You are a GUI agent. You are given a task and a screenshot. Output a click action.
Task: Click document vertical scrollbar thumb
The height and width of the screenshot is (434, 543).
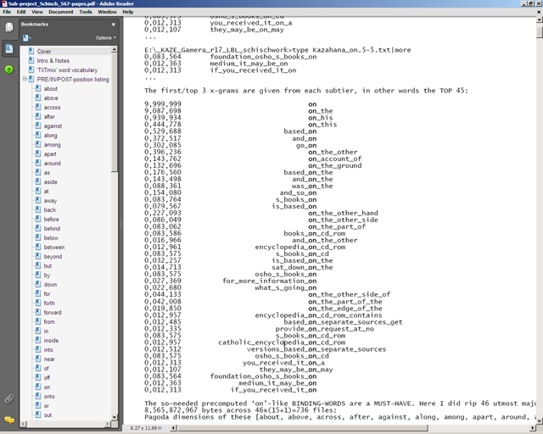[540, 33]
